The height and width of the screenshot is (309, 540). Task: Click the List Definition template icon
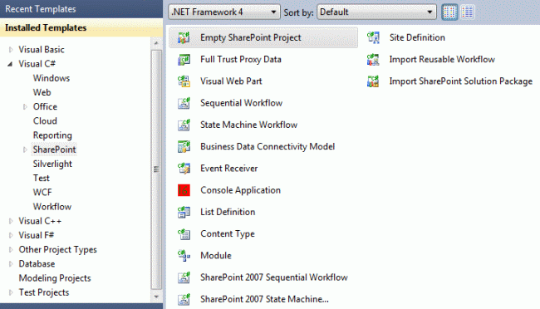(x=184, y=212)
